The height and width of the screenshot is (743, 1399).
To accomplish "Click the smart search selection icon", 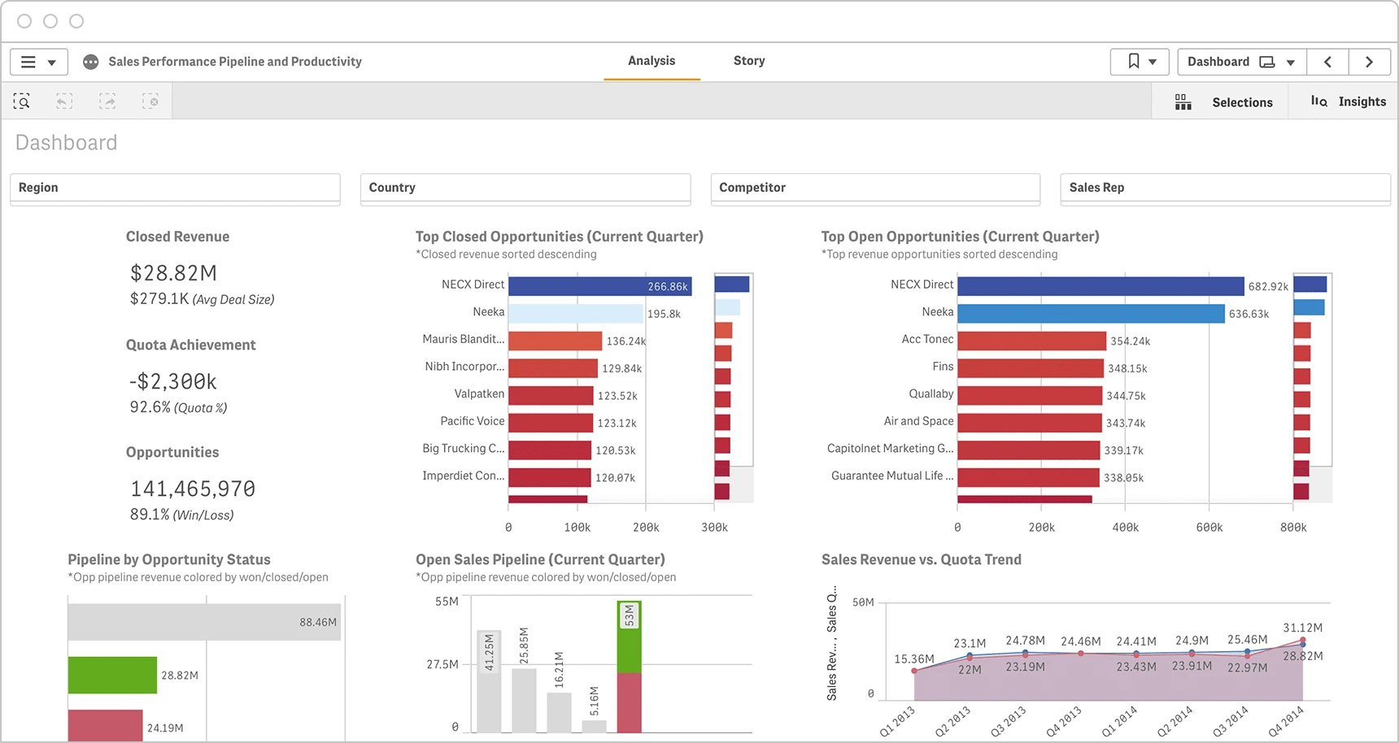I will [x=22, y=102].
